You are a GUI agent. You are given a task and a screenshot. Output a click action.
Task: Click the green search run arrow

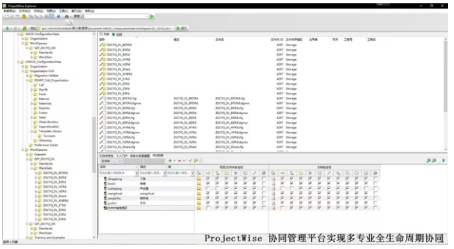point(152,16)
